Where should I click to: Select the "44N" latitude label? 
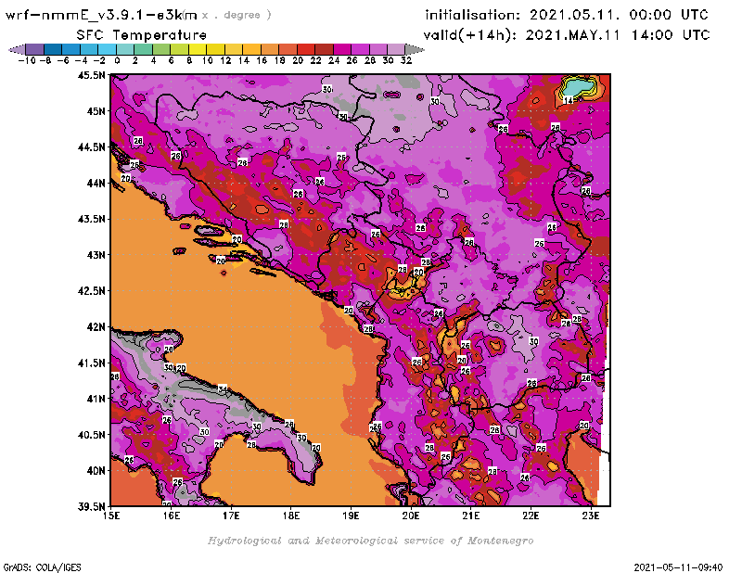[96, 183]
